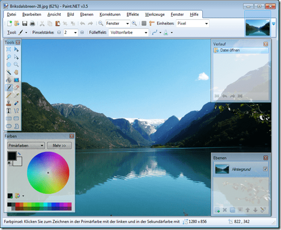This screenshot has width=281, height=230.
Task: Expand the Fülleffekt Volltonfarbe dropdown
Action: pyautogui.click(x=128, y=32)
